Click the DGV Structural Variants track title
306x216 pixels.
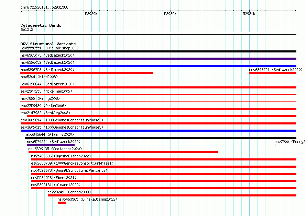pos(48,44)
